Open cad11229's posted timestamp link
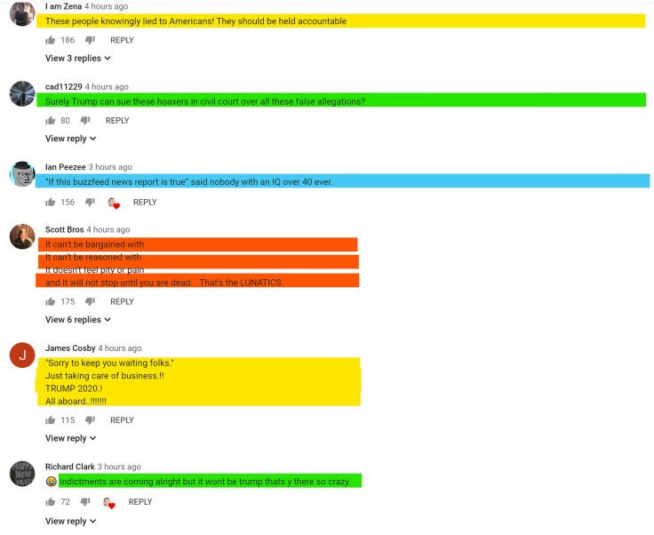 (107, 87)
